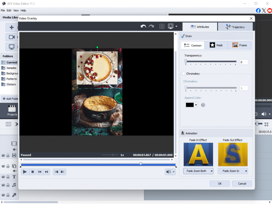
Task: Click the Transparency value input field
Action: [x=244, y=62]
